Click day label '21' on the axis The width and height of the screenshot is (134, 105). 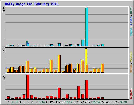(x=86, y=102)
